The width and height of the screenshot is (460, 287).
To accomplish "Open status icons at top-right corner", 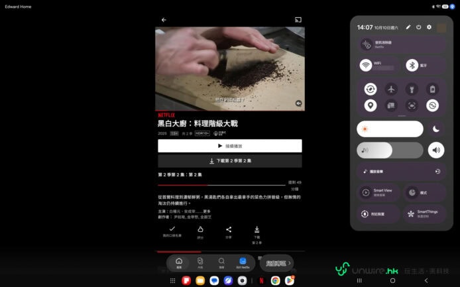I will [x=443, y=7].
